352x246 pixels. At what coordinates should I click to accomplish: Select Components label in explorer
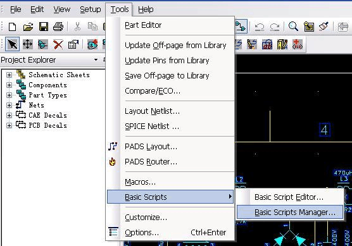(48, 85)
